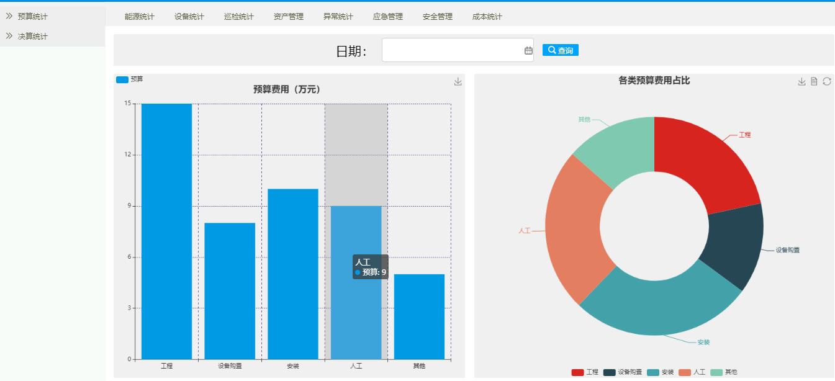Image resolution: width=835 pixels, height=381 pixels.
Task: Open the 设备统计 tab
Action: 189,17
